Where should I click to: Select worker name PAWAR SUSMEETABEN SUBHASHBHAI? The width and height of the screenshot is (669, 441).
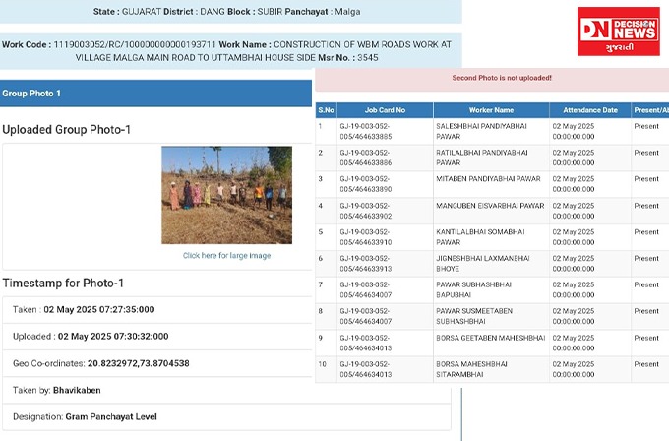474,316
